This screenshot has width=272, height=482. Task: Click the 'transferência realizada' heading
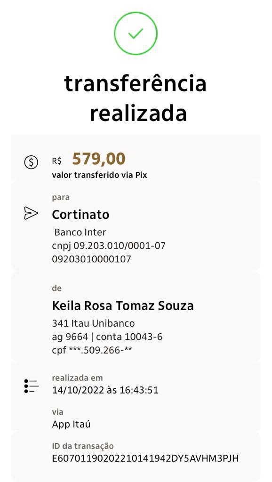click(x=135, y=98)
